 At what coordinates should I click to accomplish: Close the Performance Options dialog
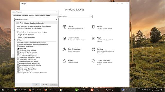pyautogui.click(x=56, y=20)
